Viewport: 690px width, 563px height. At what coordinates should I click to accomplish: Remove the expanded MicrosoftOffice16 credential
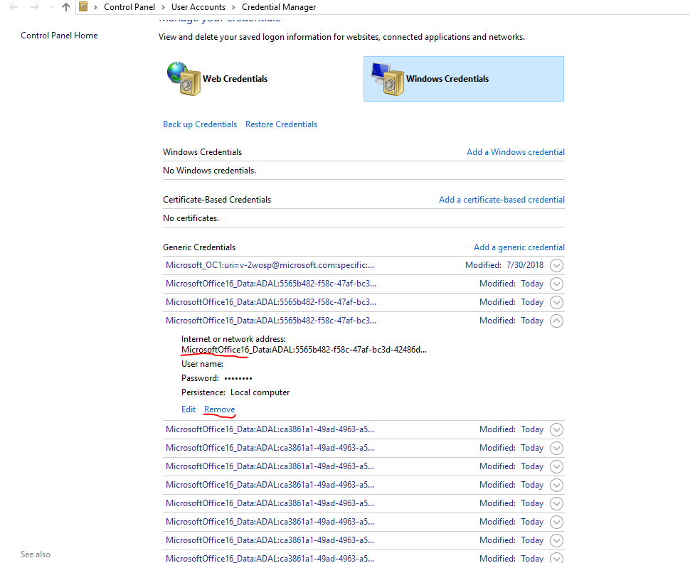pyautogui.click(x=220, y=409)
